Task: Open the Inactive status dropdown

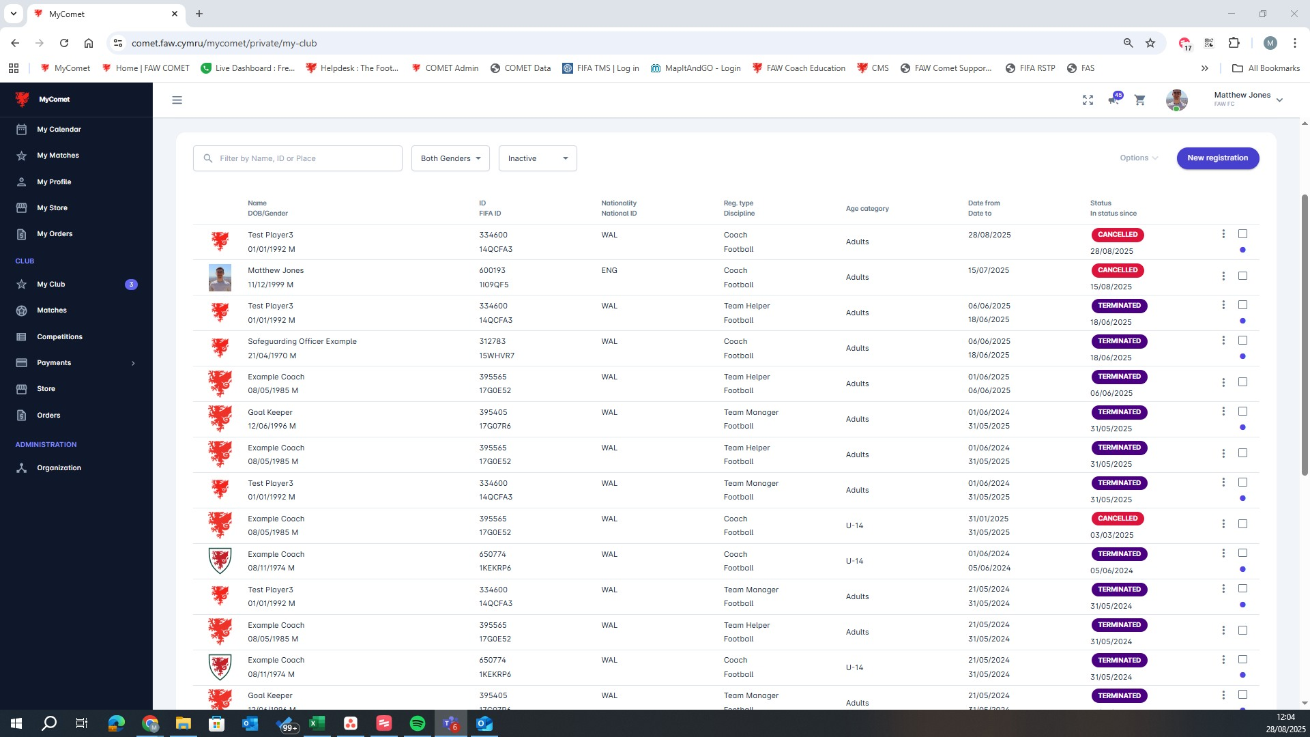Action: 538,158
